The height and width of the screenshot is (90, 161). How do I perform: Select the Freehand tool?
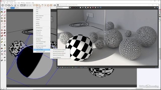coord(5,15)
